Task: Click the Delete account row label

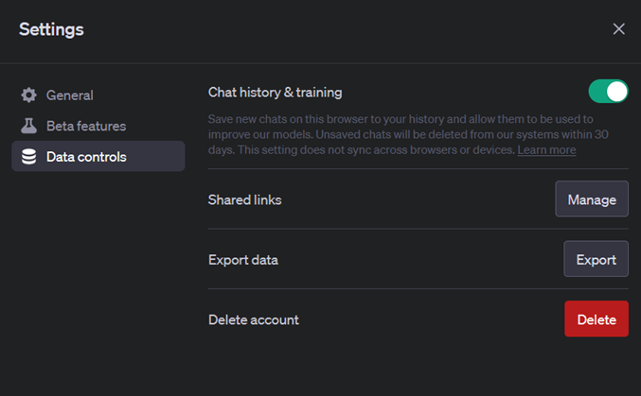Action: [253, 319]
